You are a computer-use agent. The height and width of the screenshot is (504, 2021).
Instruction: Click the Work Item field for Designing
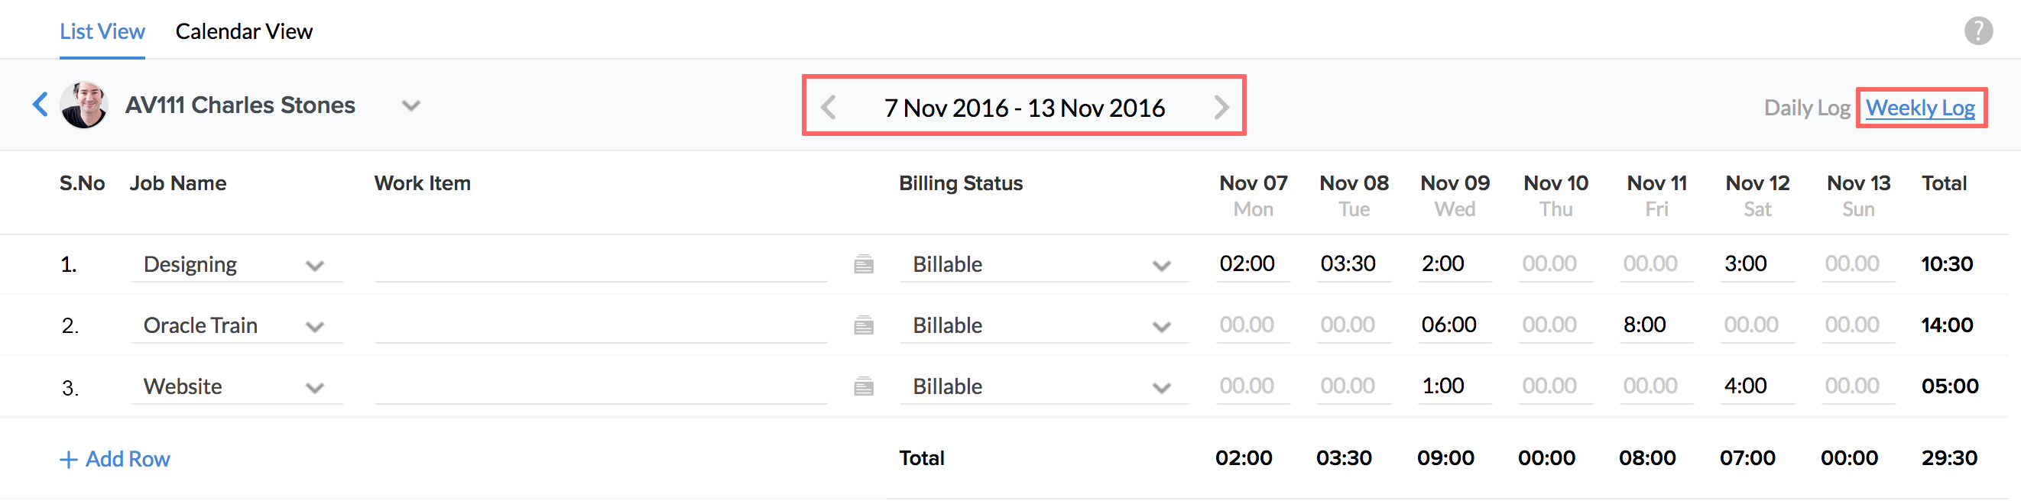pyautogui.click(x=600, y=264)
